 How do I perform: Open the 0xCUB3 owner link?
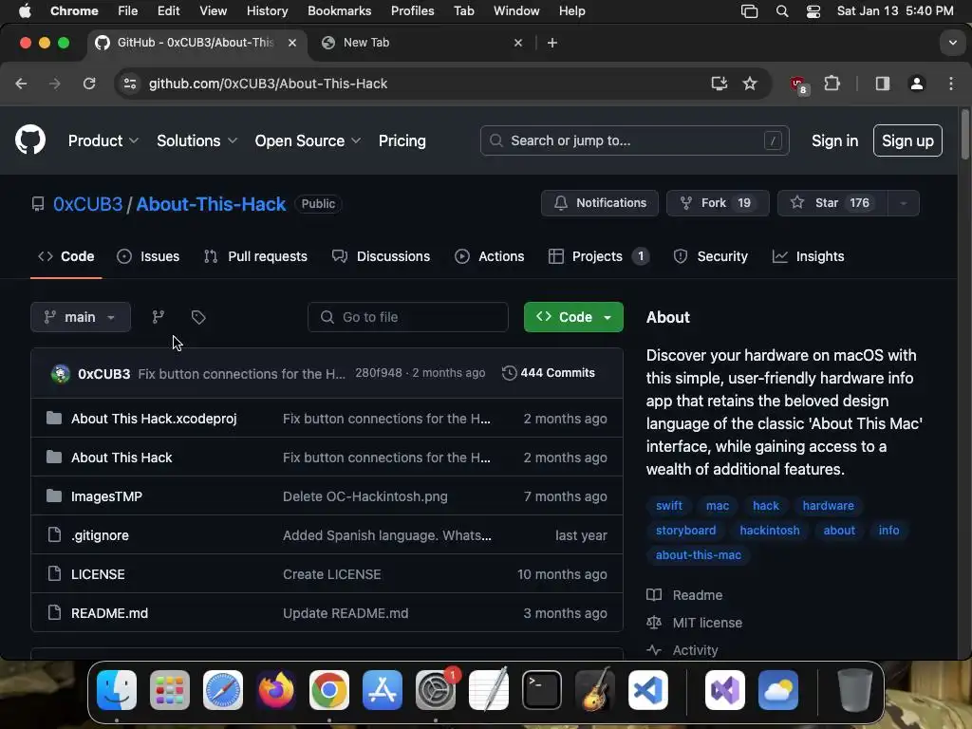tap(87, 204)
